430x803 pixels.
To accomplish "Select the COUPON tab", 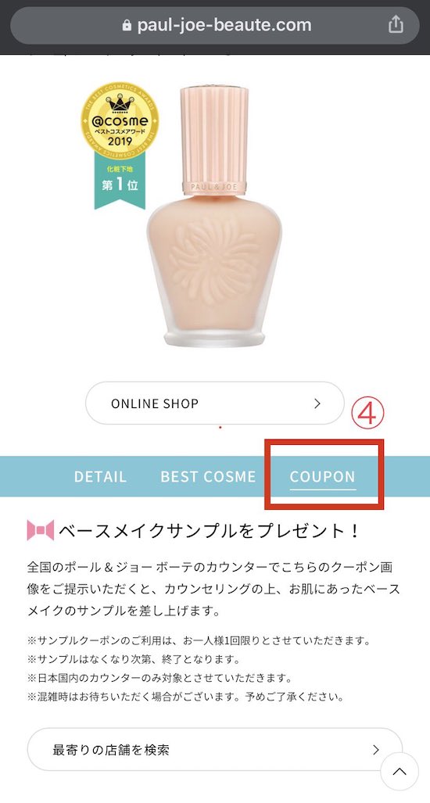I will point(322,476).
